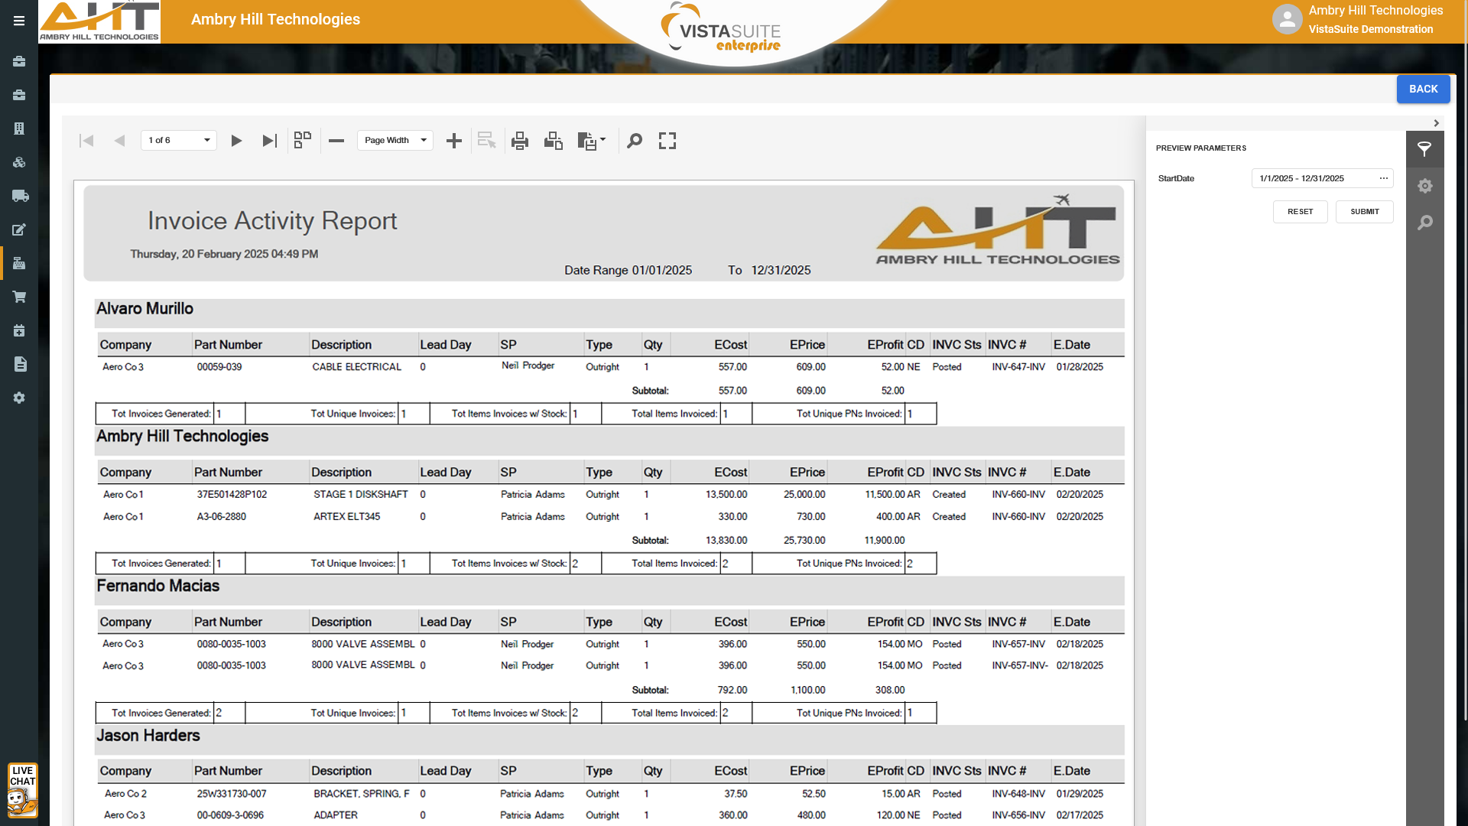Viewport: 1468px width, 826px height.
Task: Go to the next report page
Action: click(236, 141)
